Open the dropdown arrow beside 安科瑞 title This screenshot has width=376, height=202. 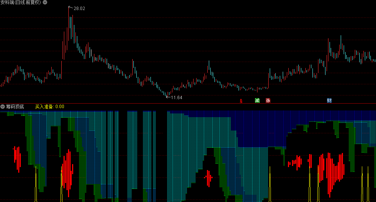point(45,2)
